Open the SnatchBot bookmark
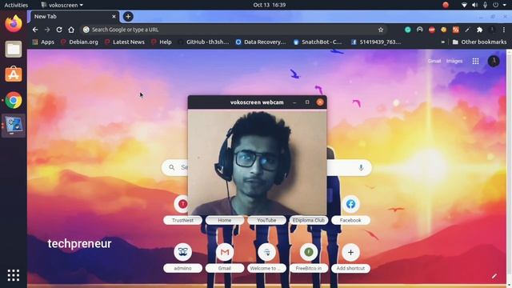Image resolution: width=512 pixels, height=288 pixels. click(x=318, y=42)
